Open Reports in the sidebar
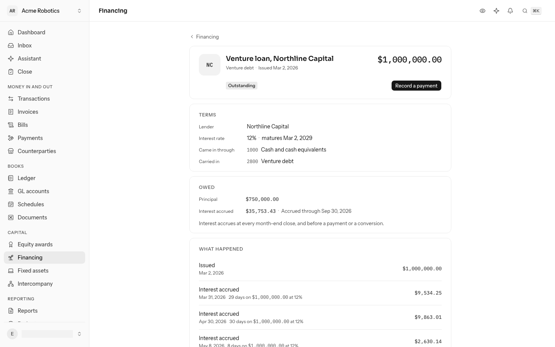This screenshot has height=347, width=555. click(x=44, y=311)
